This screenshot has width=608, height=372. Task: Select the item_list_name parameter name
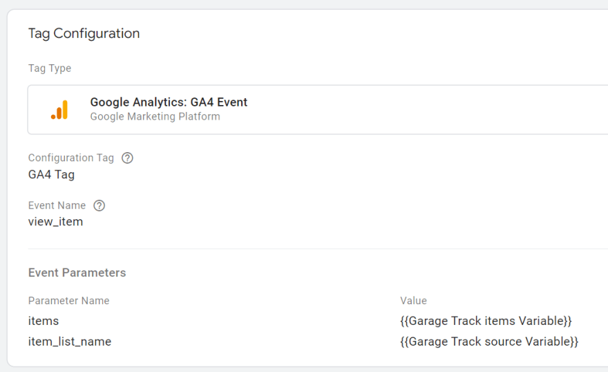coord(69,342)
